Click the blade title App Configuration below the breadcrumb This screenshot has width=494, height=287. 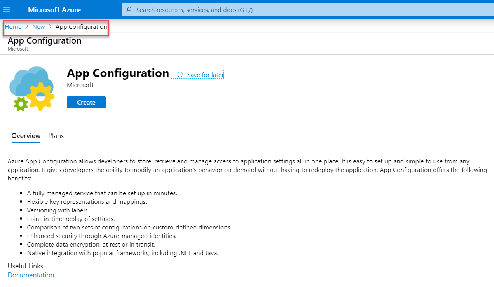tap(45, 40)
